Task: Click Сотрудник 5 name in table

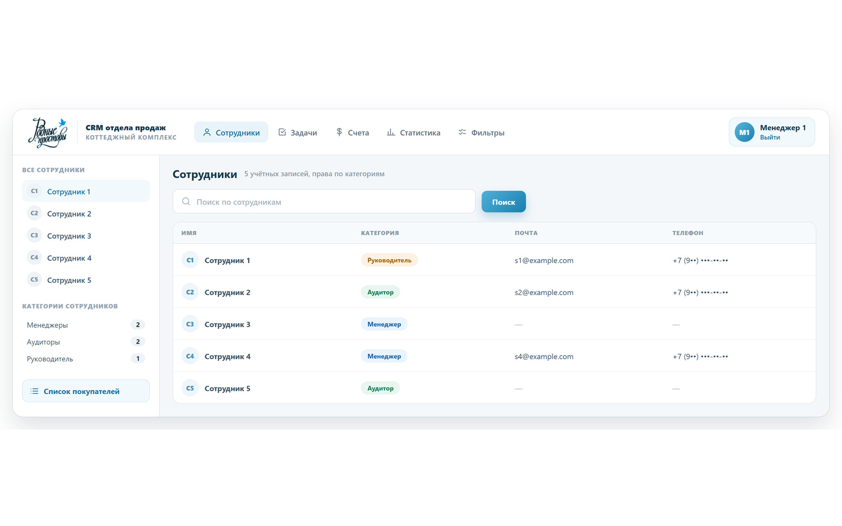Action: pos(227,388)
